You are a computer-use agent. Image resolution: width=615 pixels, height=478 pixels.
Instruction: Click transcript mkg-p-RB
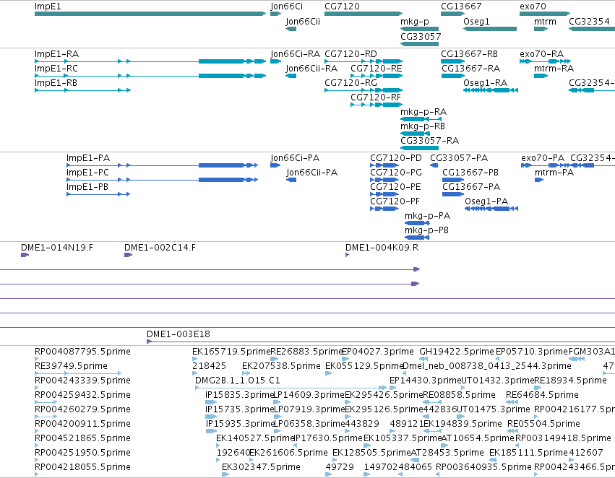tap(415, 134)
